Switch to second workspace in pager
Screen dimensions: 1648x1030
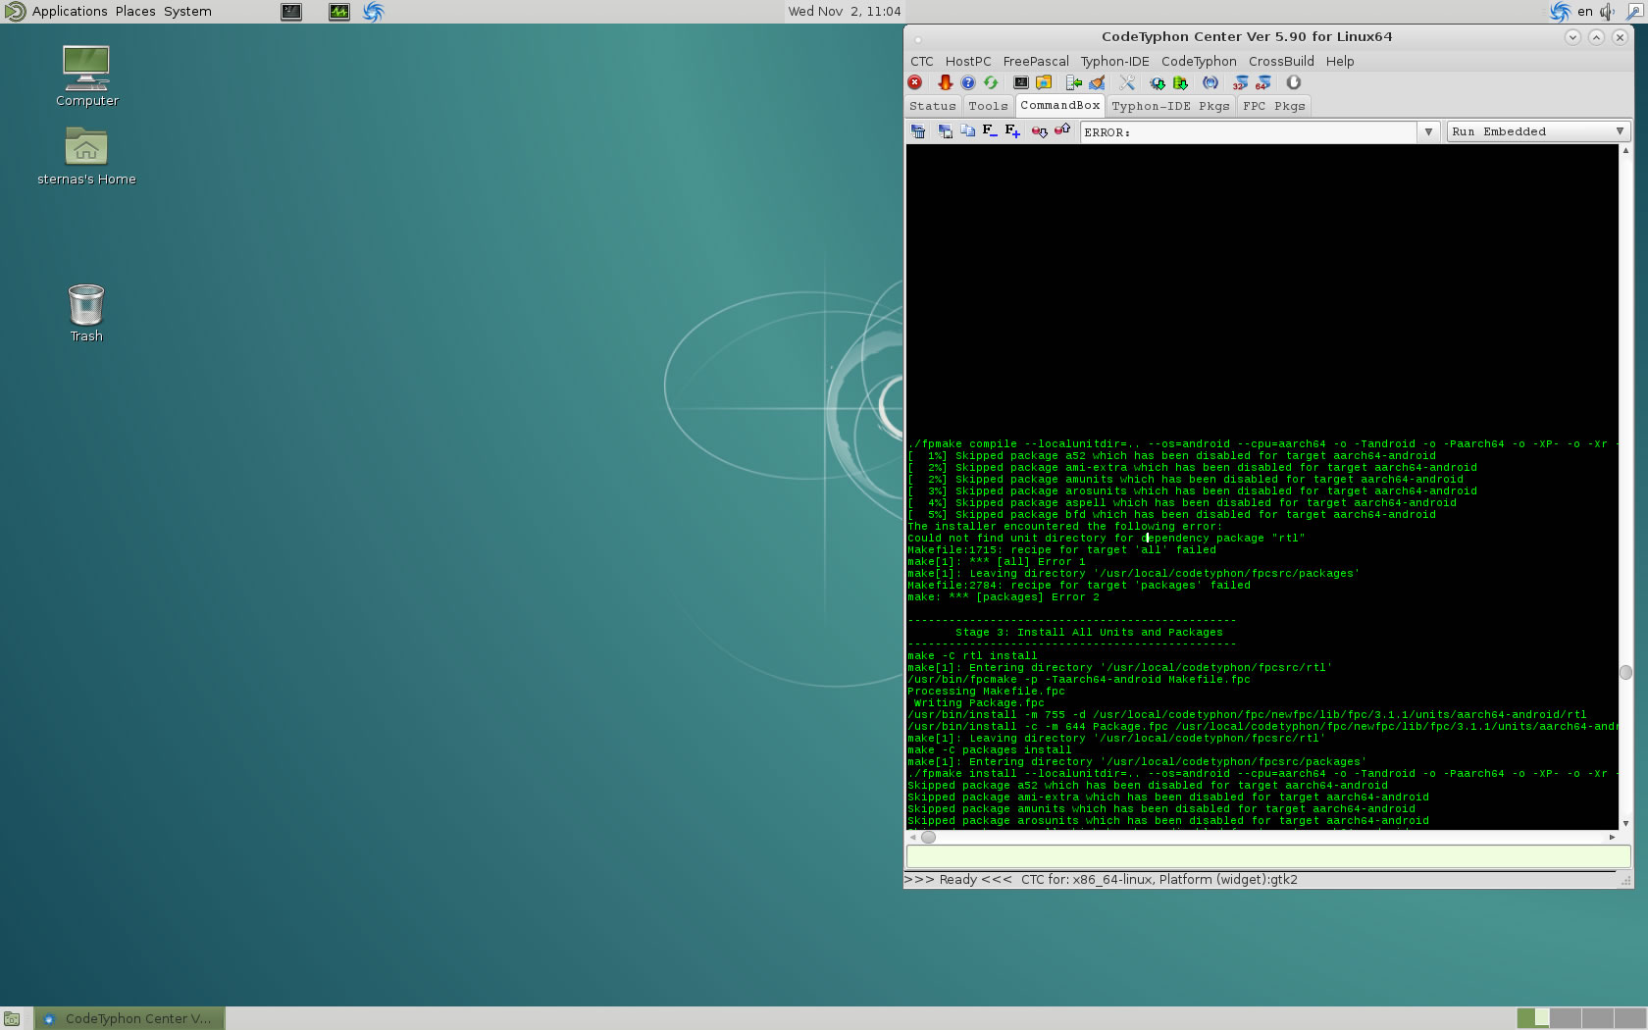pyautogui.click(x=1566, y=1018)
